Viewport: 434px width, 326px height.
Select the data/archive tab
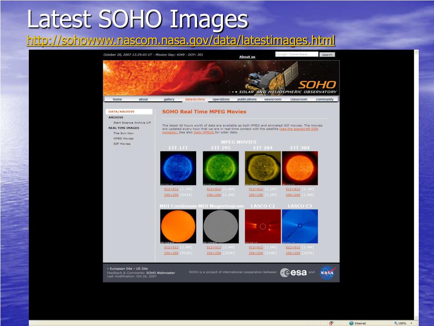(x=195, y=99)
